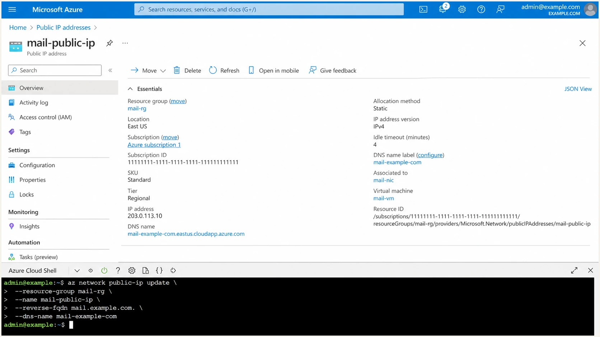Maximize the Cloud Shell pane
Image resolution: width=600 pixels, height=337 pixels.
pyautogui.click(x=574, y=270)
